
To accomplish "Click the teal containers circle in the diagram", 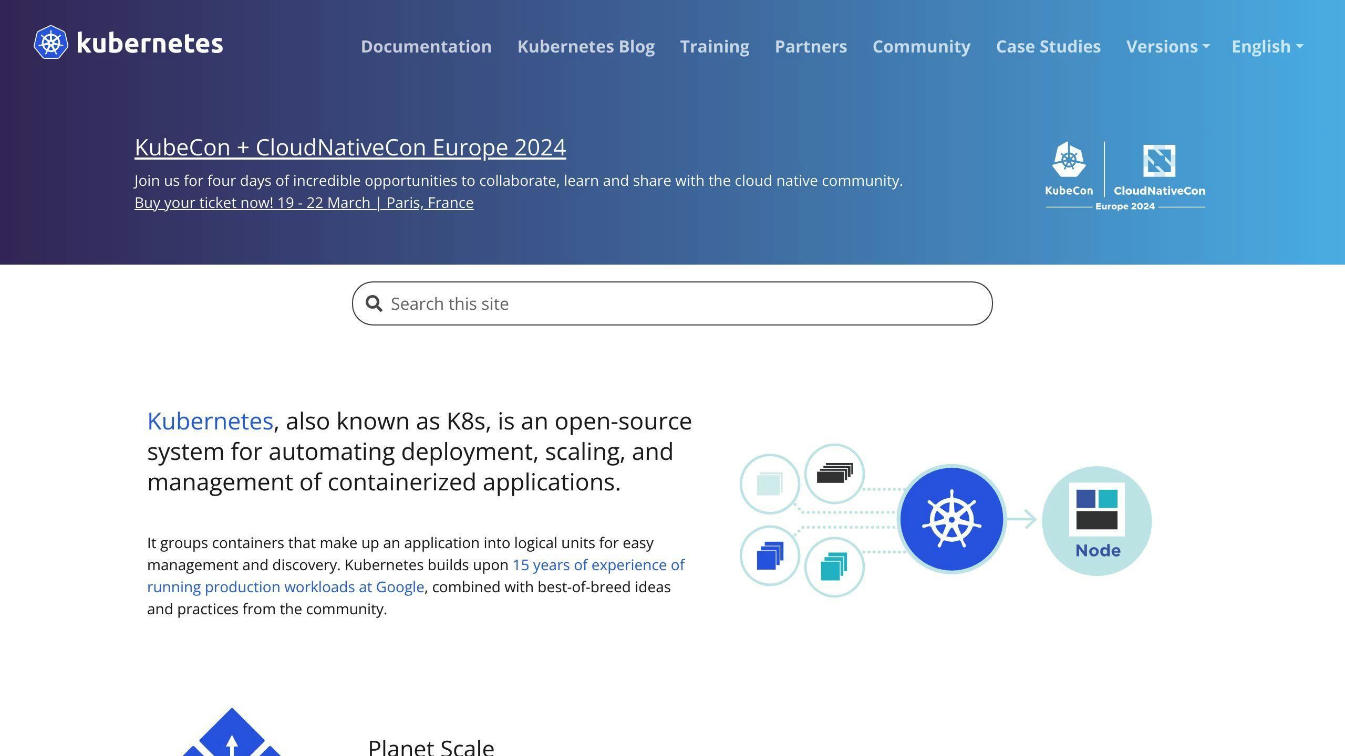I will pos(834,566).
